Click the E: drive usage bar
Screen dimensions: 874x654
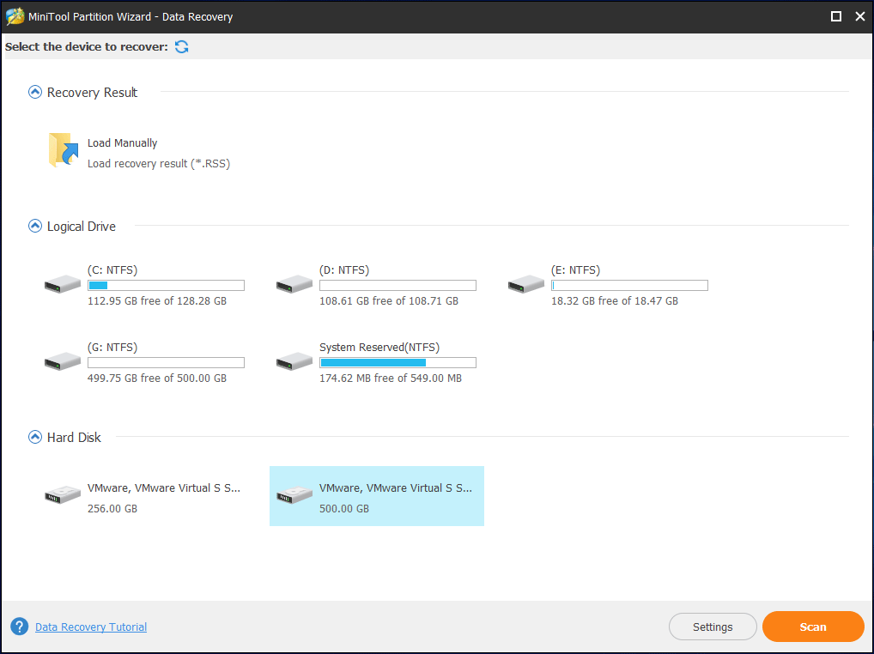pyautogui.click(x=630, y=285)
